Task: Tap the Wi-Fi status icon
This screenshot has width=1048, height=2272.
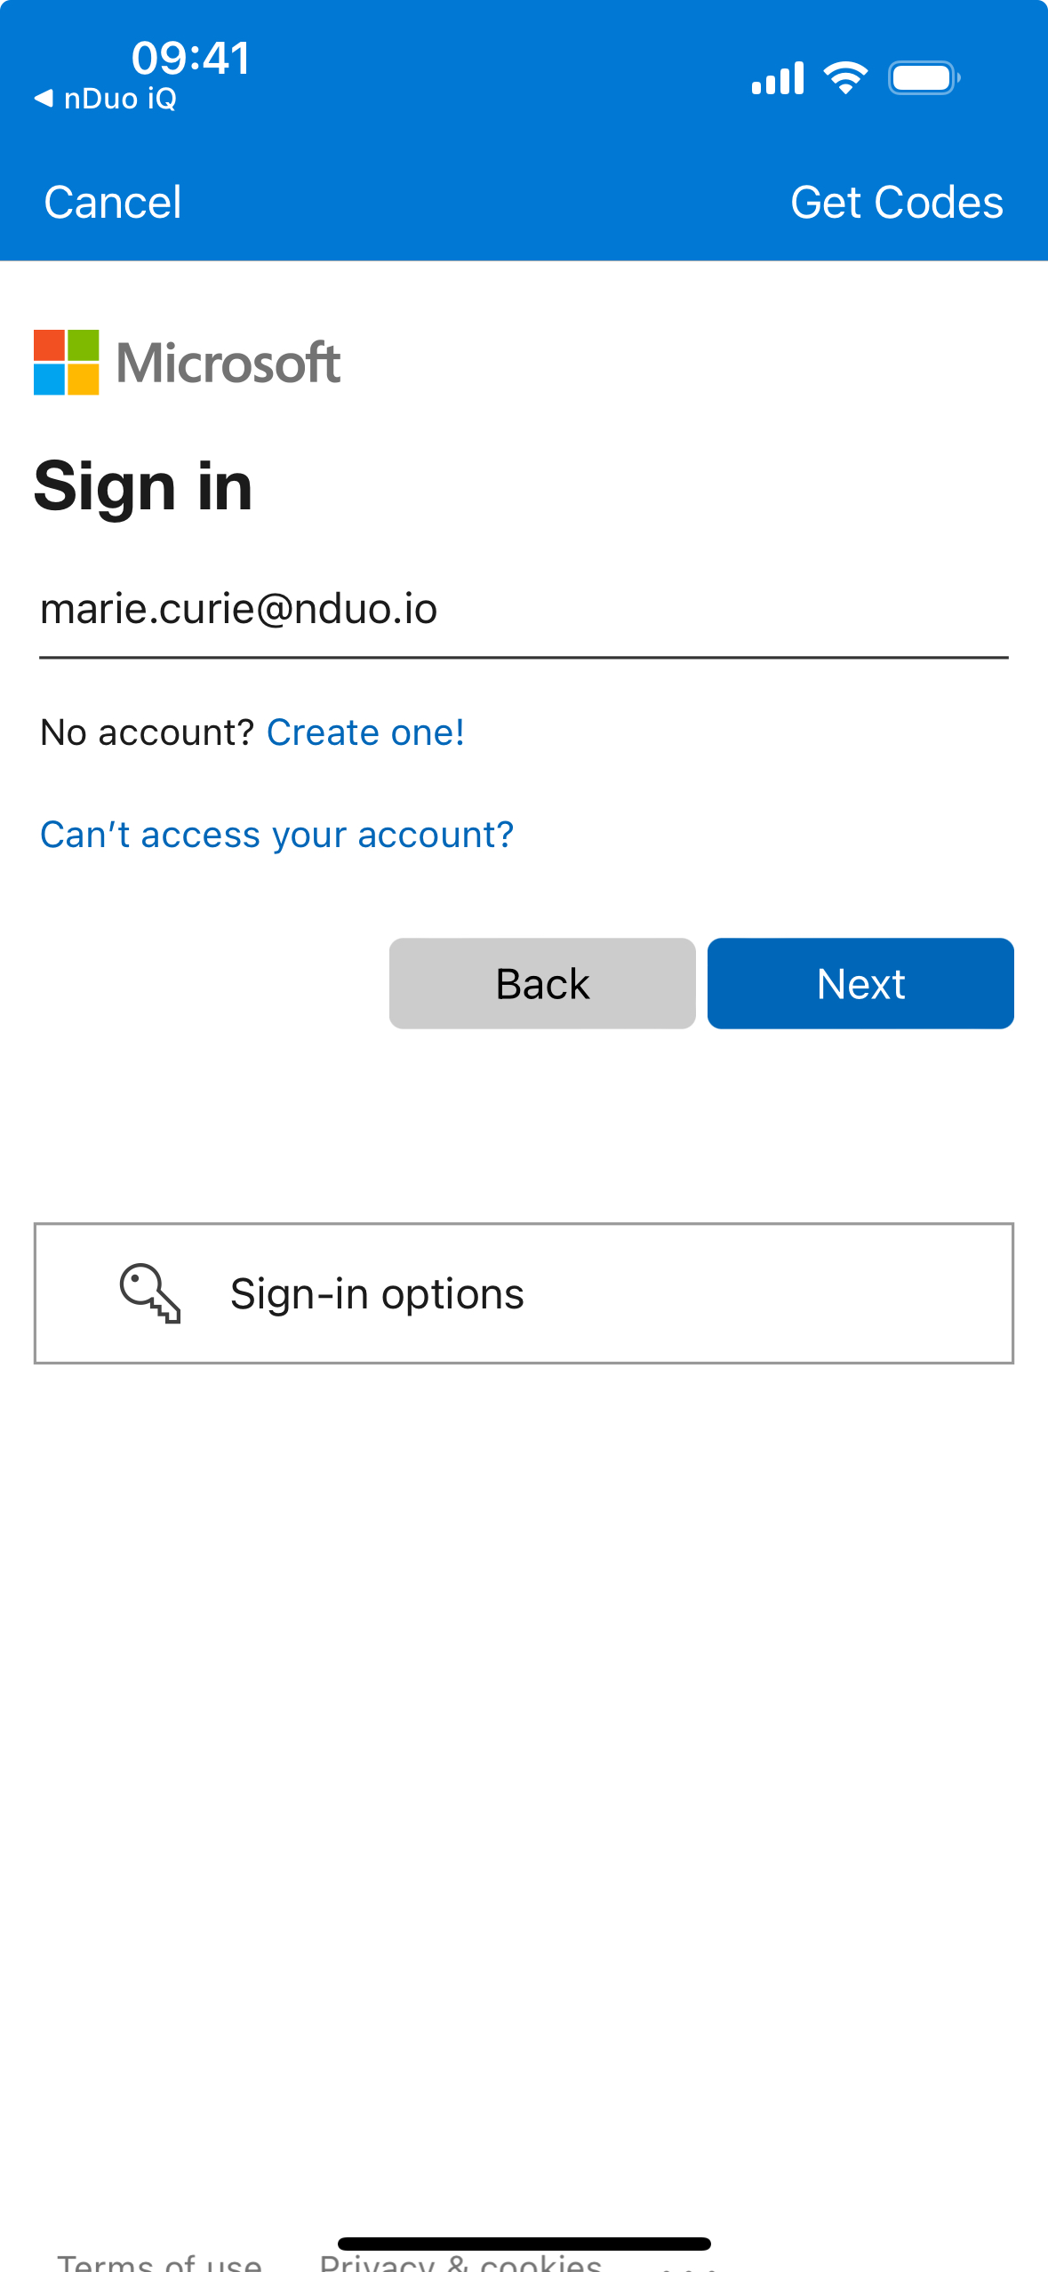Action: (845, 78)
